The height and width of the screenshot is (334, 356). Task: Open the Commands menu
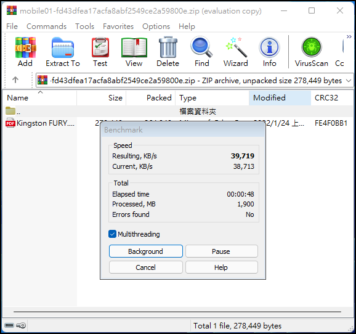coord(47,26)
